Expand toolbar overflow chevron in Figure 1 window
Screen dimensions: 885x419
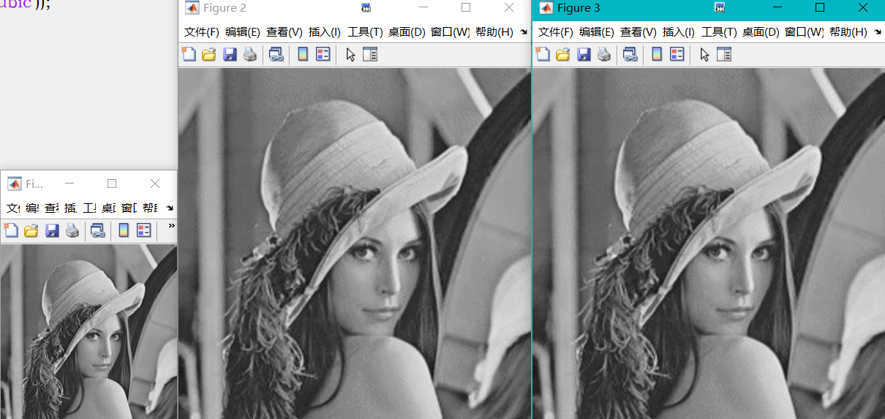click(x=171, y=226)
